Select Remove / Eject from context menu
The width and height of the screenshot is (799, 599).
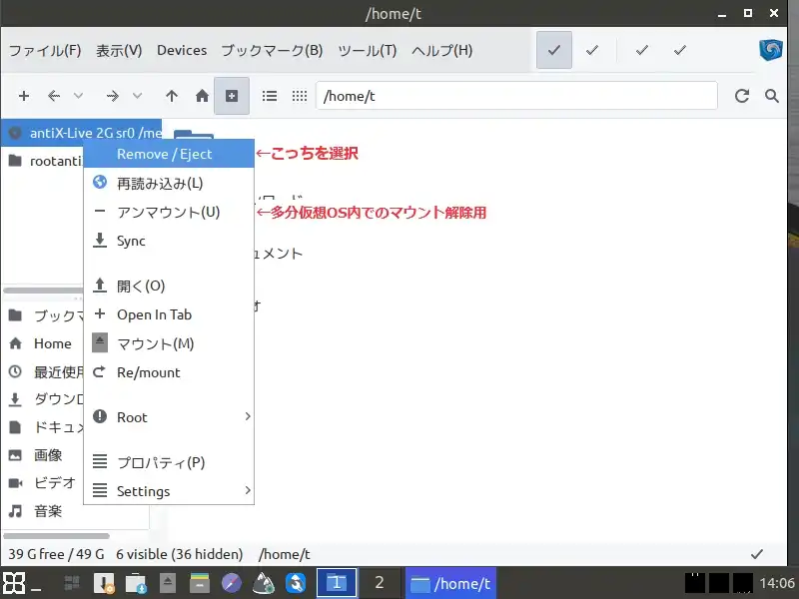pos(165,154)
